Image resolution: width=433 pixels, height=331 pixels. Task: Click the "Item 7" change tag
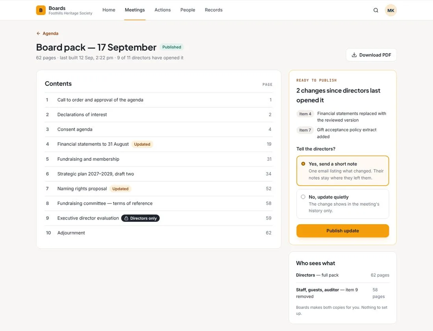pos(305,130)
